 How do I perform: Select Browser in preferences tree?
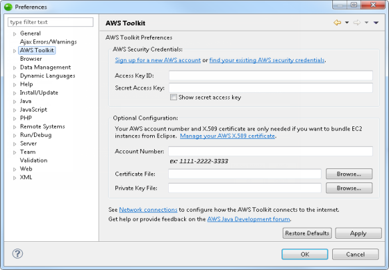click(31, 59)
